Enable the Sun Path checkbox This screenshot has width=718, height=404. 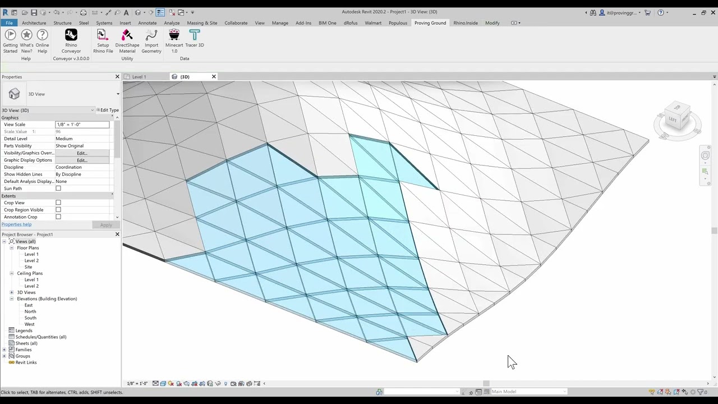(x=58, y=188)
